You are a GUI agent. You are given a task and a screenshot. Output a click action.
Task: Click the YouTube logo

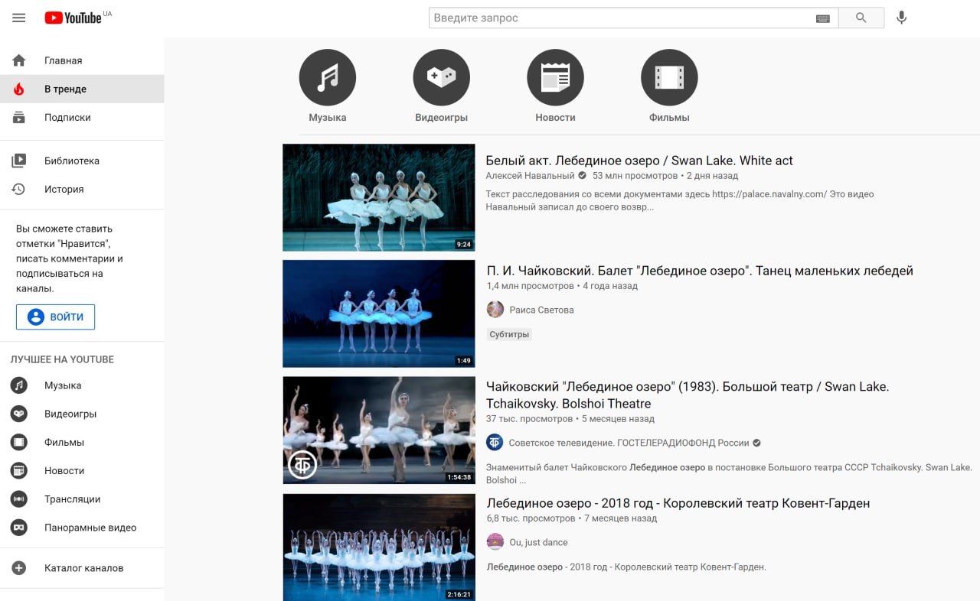73,18
